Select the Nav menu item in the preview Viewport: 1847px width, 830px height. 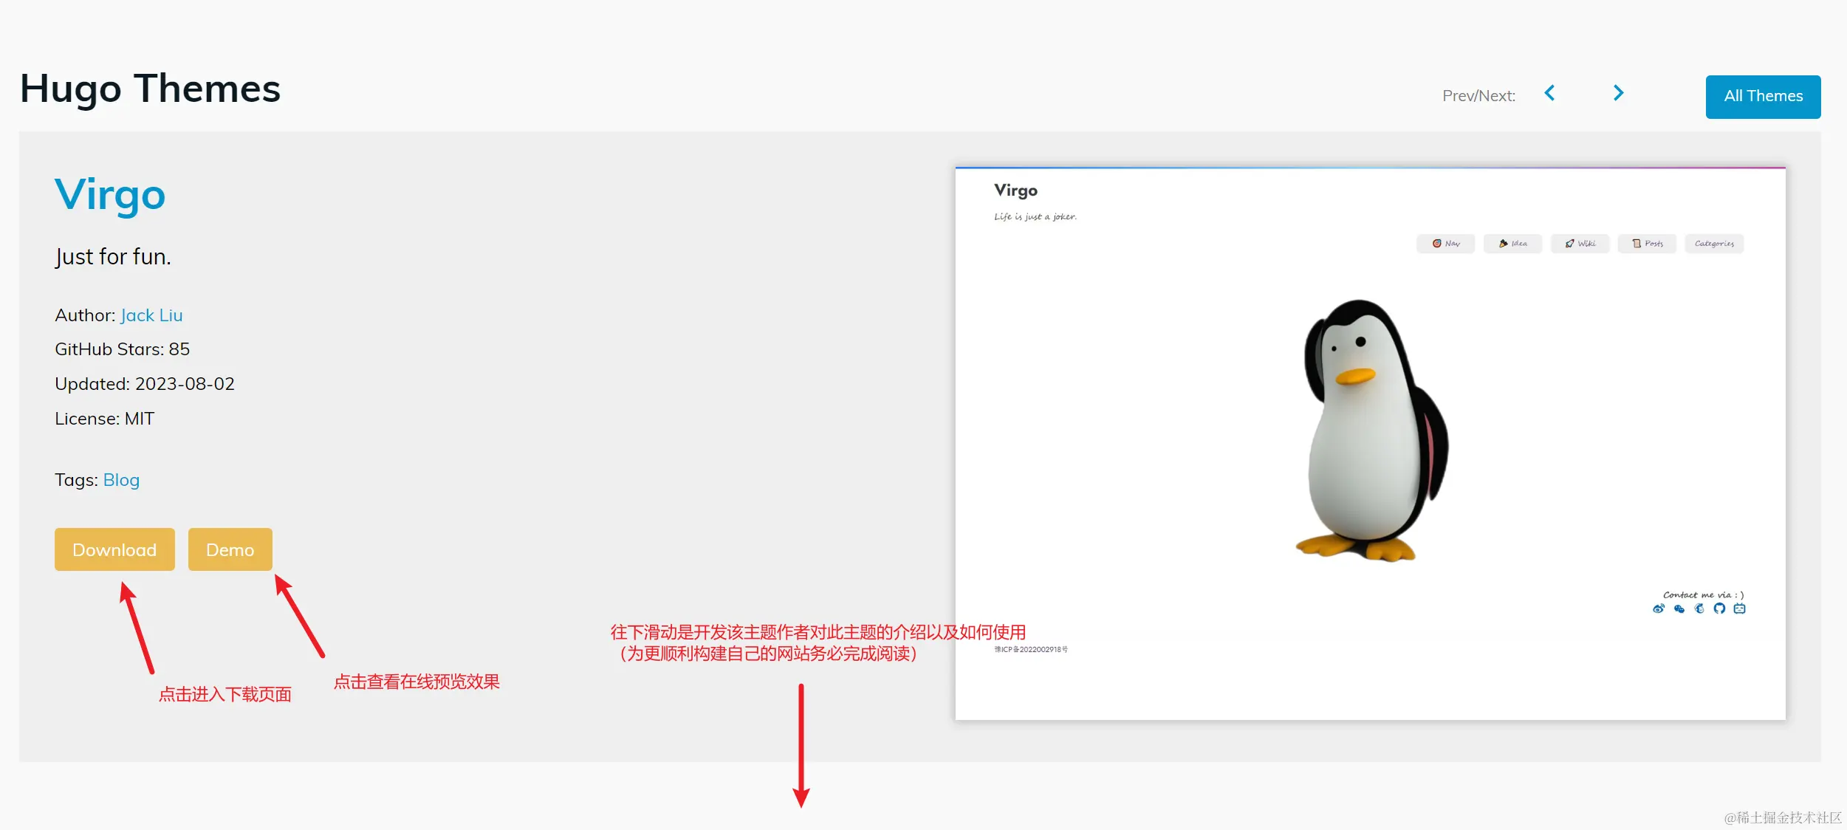(1445, 244)
